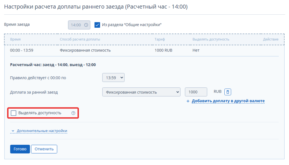This screenshot has width=289, height=165.
Task: Uncheck Из раздела "Общие настройки" checkbox
Action: pos(97,25)
